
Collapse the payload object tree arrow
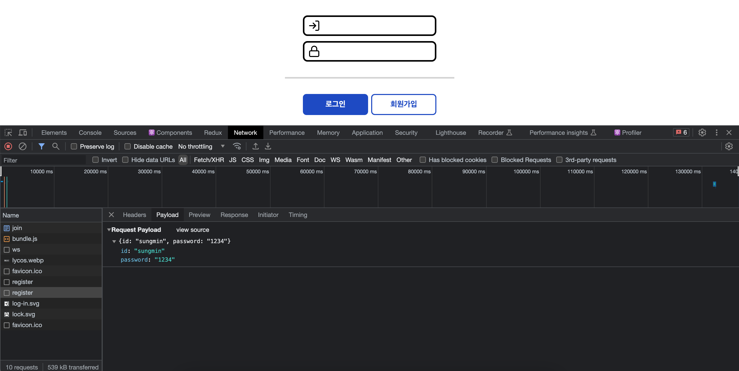pyautogui.click(x=114, y=241)
